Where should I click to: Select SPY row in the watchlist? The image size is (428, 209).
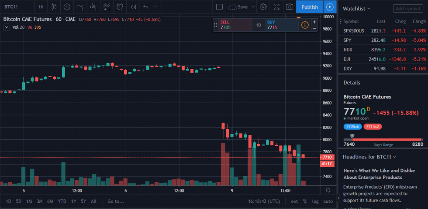point(383,40)
